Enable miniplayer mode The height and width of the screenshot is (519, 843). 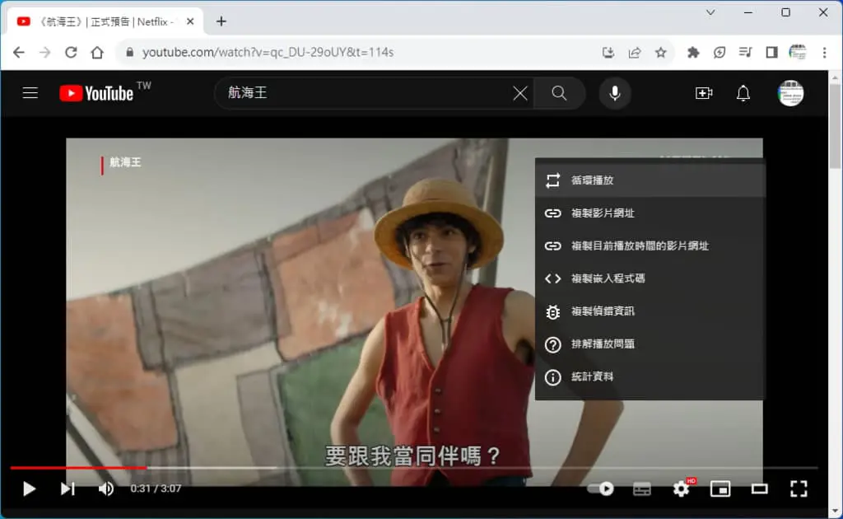pos(720,489)
